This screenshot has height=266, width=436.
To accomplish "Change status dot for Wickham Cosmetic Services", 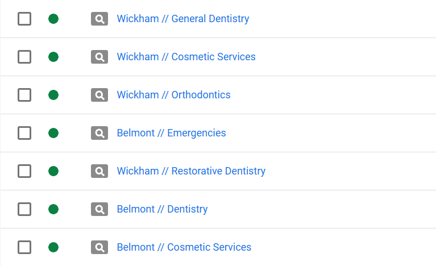I will [53, 57].
